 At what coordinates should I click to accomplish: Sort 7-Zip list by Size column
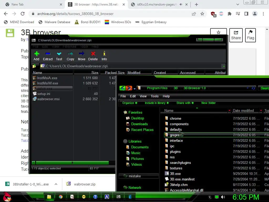click(86, 73)
